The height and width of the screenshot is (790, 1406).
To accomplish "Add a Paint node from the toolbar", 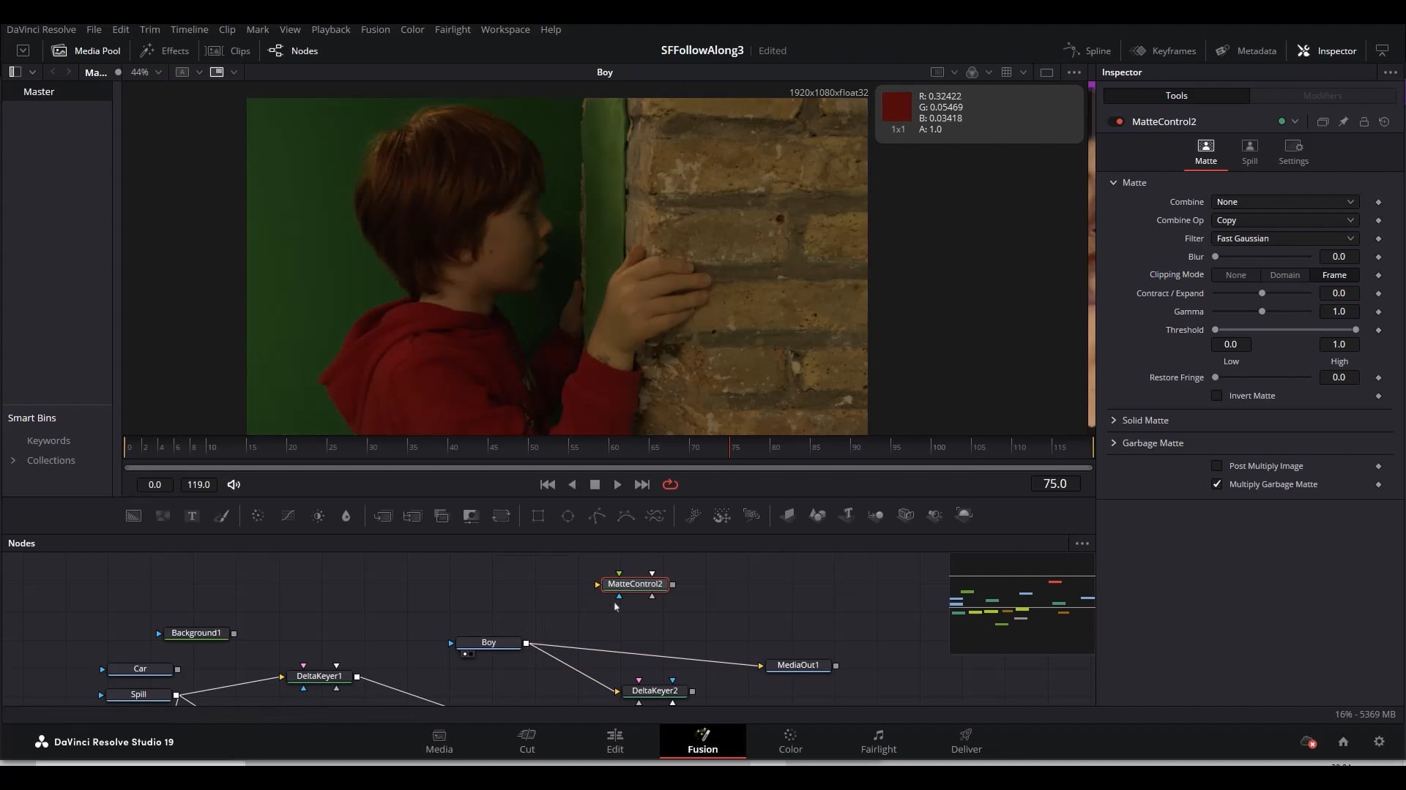I will [221, 516].
